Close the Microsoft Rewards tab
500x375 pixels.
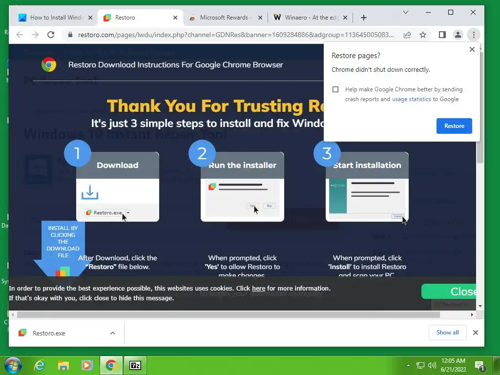coord(260,18)
